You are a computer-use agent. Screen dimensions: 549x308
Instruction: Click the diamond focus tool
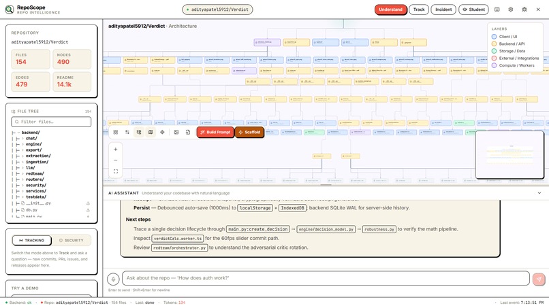(x=162, y=132)
